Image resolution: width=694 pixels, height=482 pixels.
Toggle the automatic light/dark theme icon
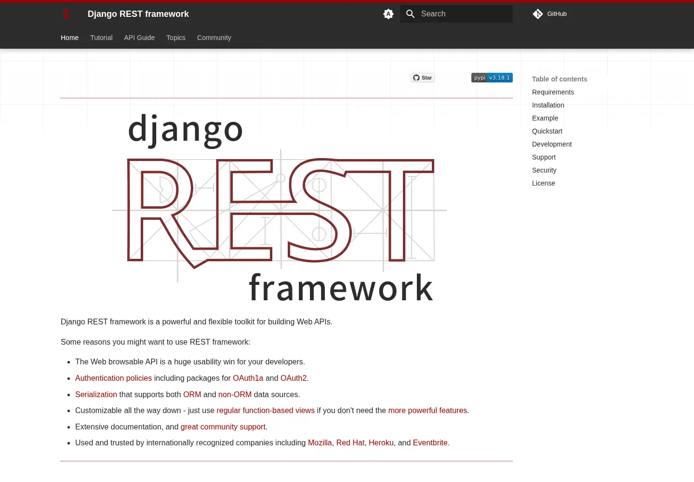(388, 14)
